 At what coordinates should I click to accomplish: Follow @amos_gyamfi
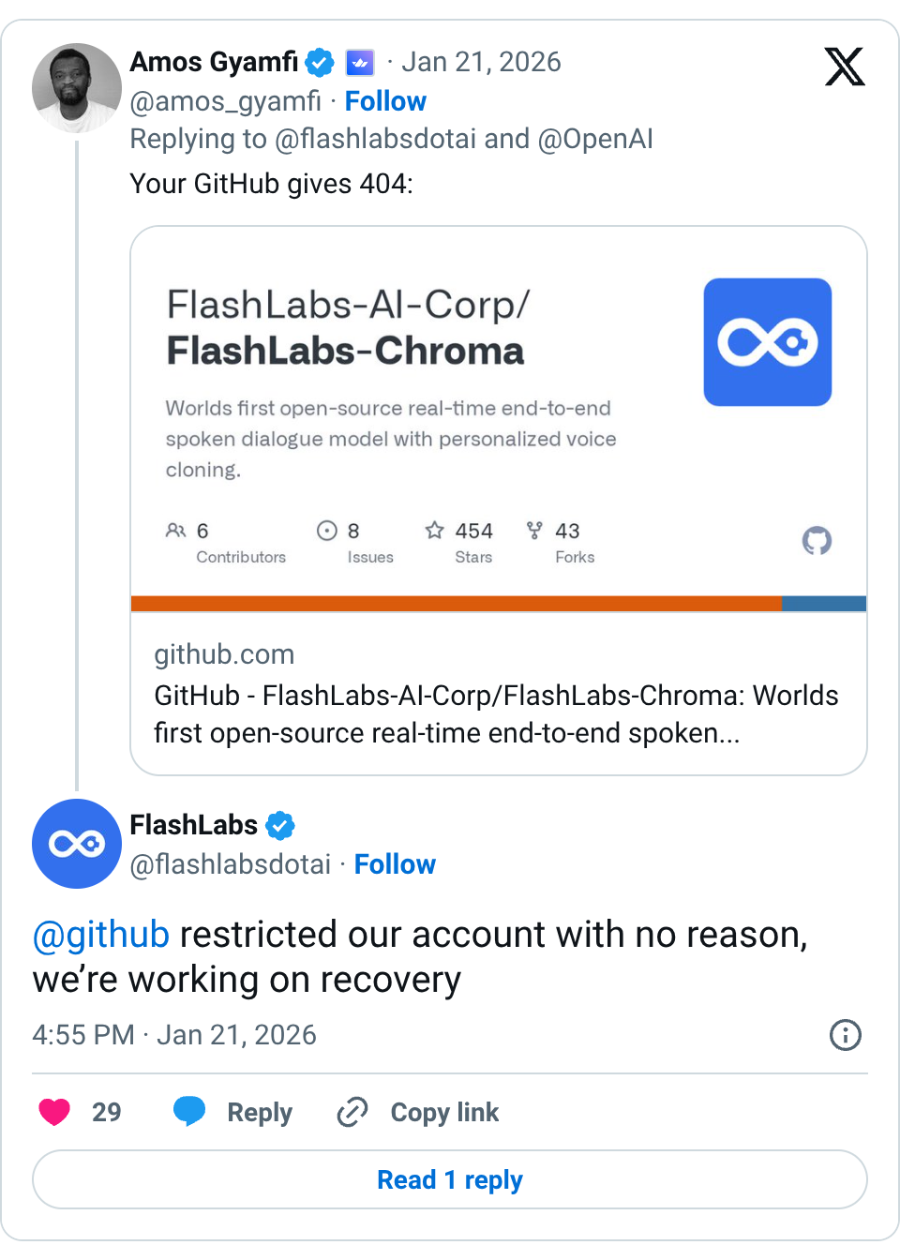point(385,101)
